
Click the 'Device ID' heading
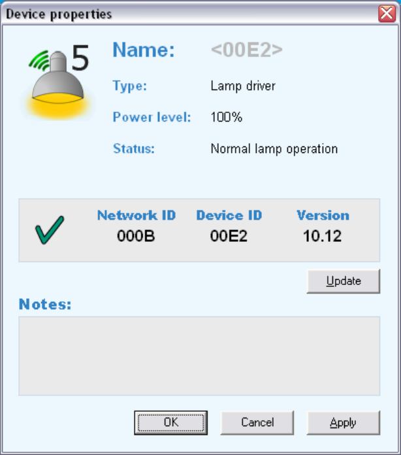(229, 215)
